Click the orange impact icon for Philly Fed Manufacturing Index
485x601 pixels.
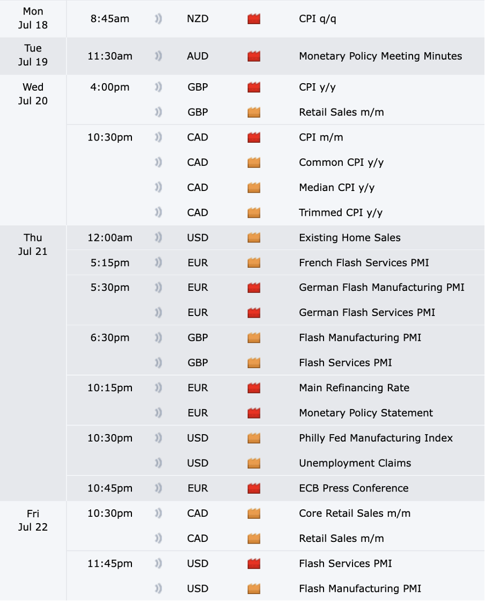pos(254,438)
